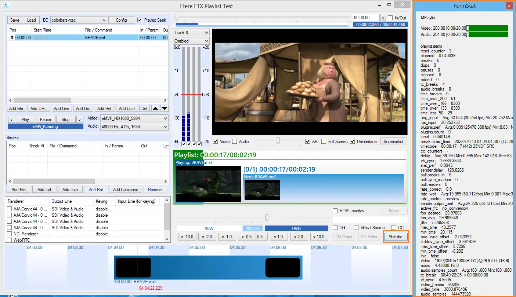Click the Etere ETX logo icon in title bar
Image resolution: width=516 pixels, height=297 pixels.
click(6, 6)
